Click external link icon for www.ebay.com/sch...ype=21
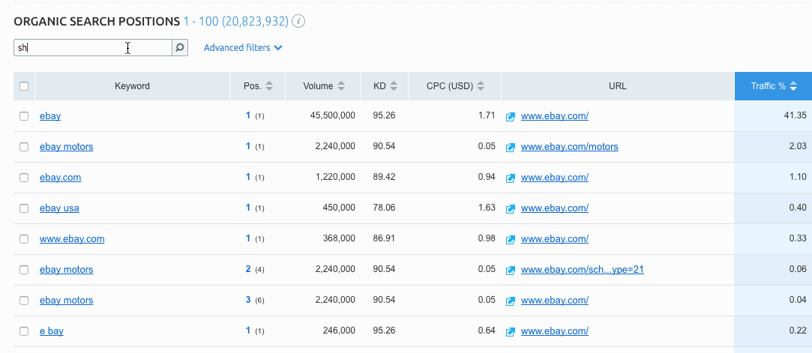This screenshot has height=353, width=812. (511, 270)
